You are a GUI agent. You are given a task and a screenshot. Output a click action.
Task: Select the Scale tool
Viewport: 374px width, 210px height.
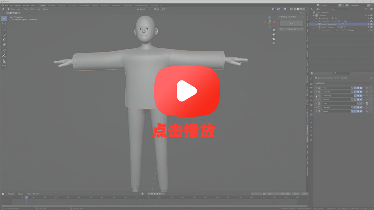4,39
